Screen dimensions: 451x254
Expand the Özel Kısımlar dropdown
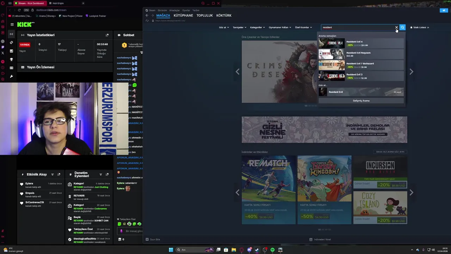(x=303, y=27)
